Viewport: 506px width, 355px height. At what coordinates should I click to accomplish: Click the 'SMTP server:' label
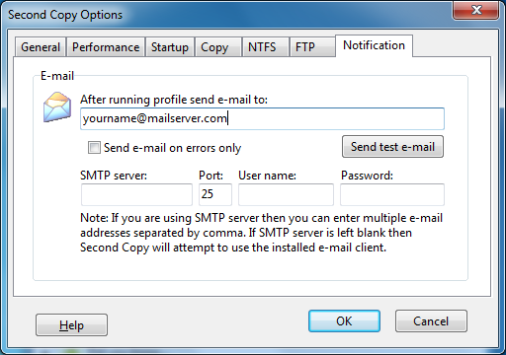(x=114, y=176)
